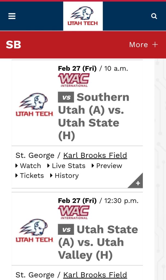Click WAC International logo in second game

pyautogui.click(x=74, y=212)
